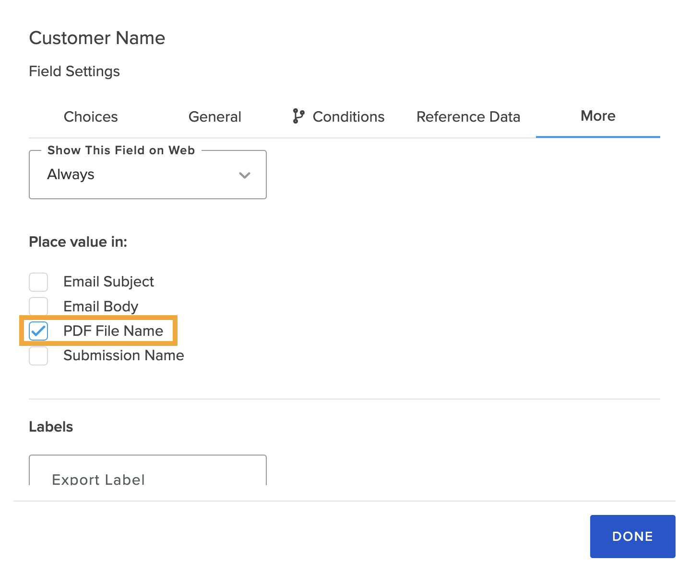
Task: Switch to the Choices tab
Action: tap(91, 117)
